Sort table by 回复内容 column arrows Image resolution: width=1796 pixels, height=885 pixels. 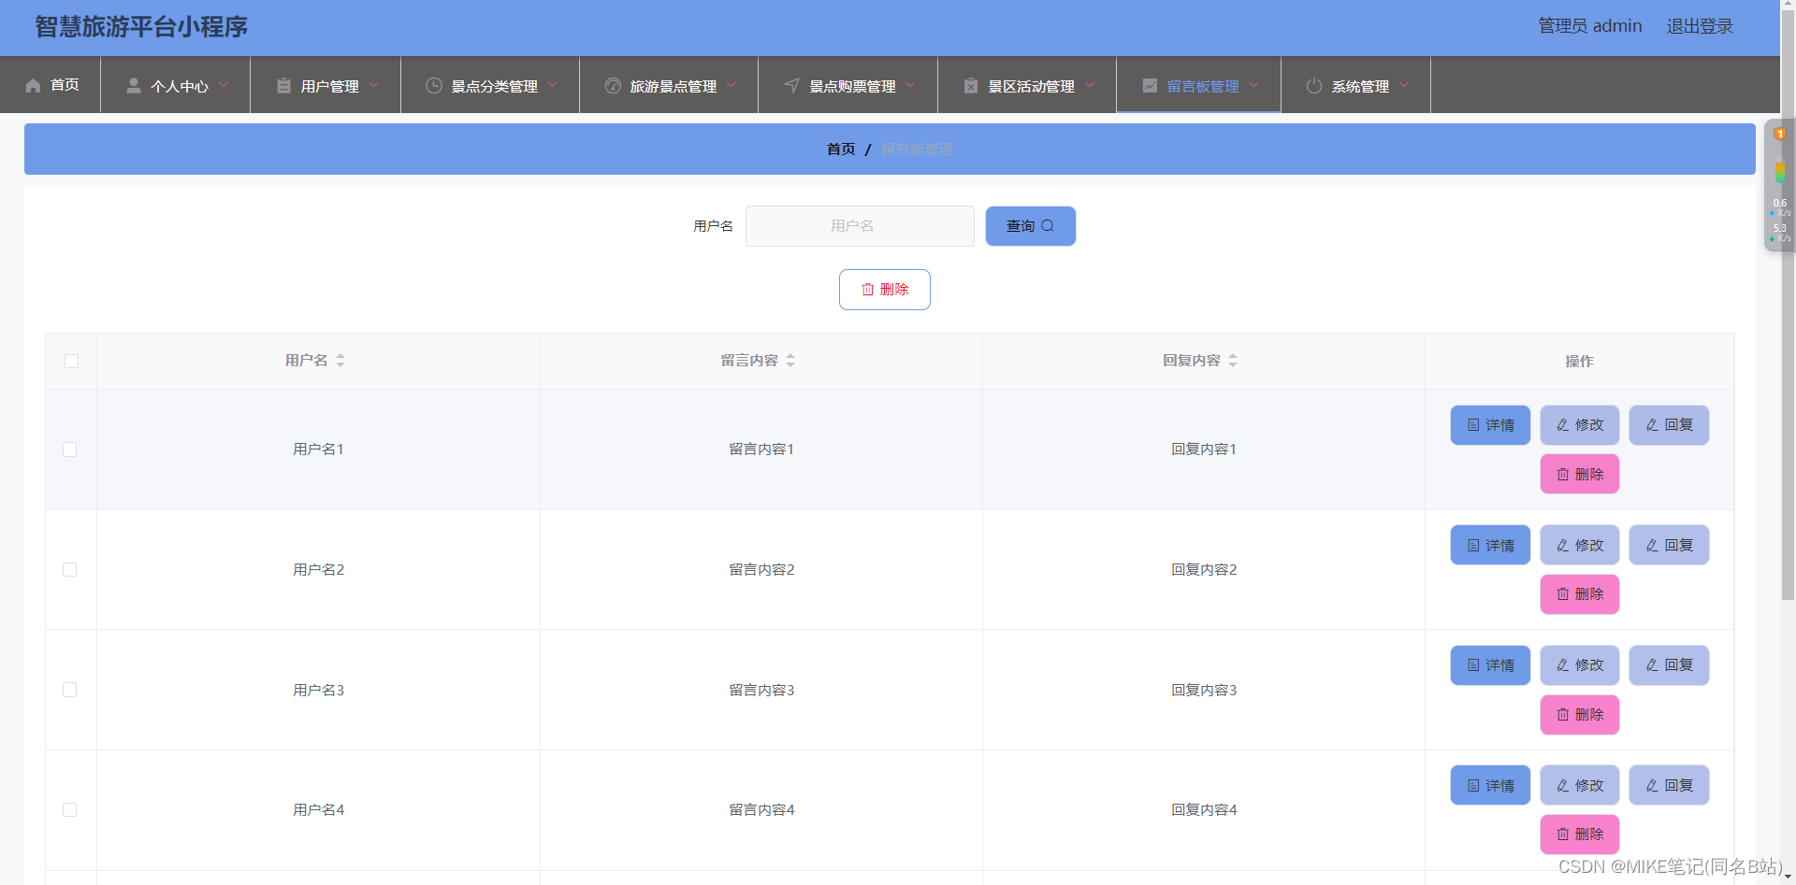coord(1233,361)
